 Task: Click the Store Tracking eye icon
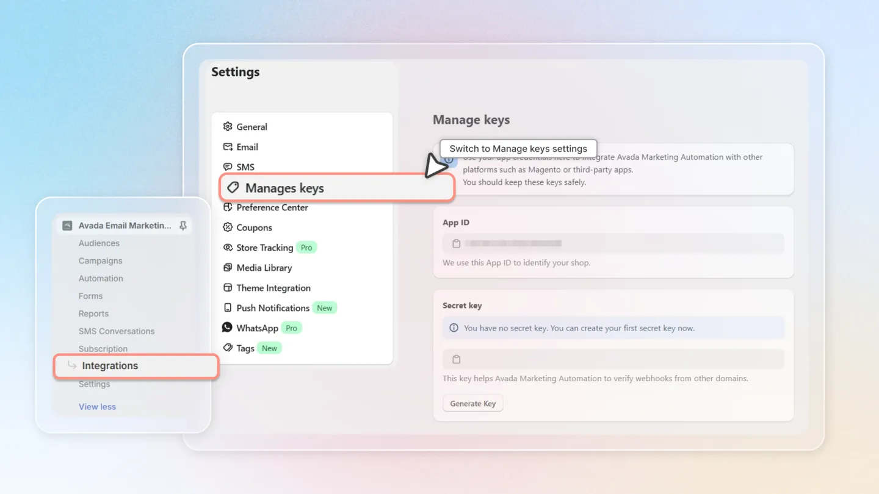coord(228,248)
